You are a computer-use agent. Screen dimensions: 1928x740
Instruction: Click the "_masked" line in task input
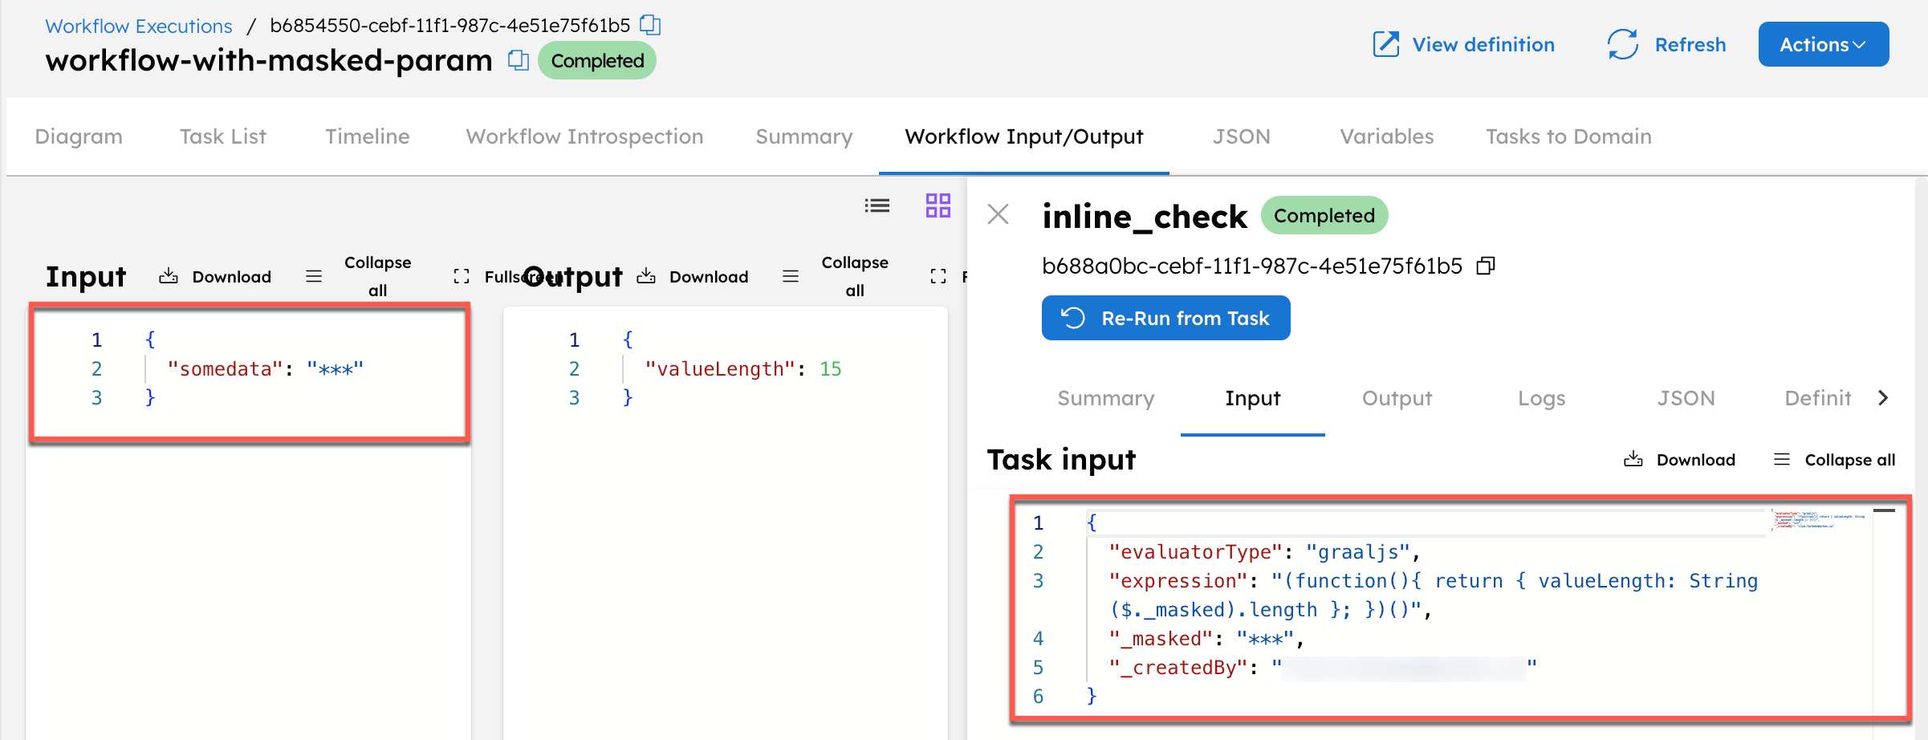[1206, 639]
